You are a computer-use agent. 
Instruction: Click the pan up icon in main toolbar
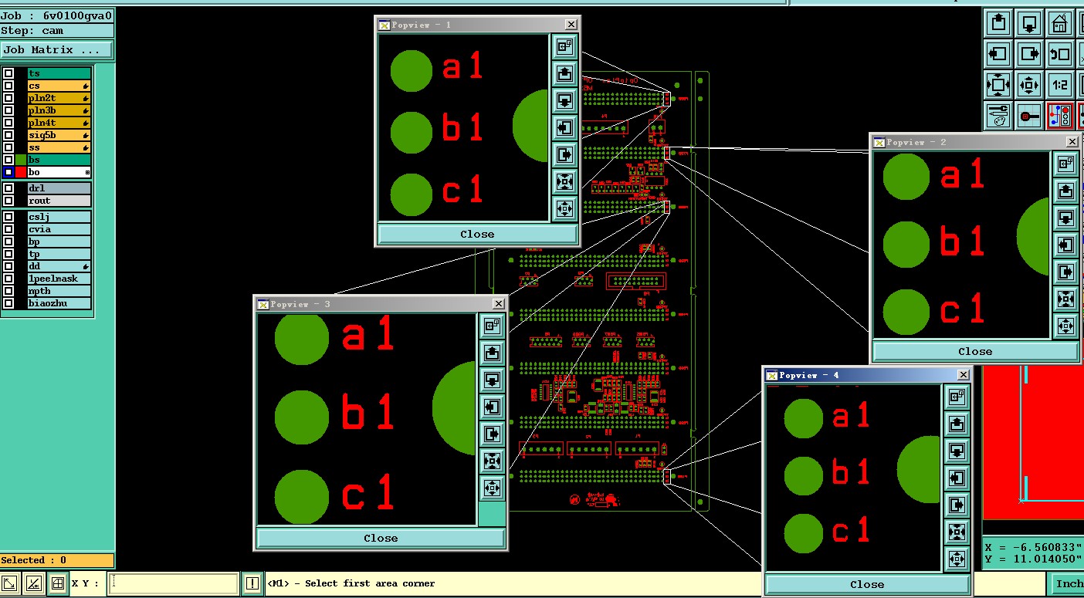point(998,23)
